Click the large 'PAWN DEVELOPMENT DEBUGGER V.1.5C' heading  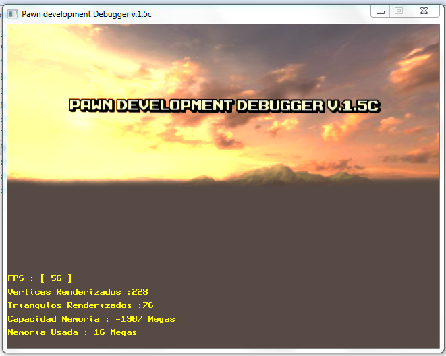pyautogui.click(x=225, y=106)
